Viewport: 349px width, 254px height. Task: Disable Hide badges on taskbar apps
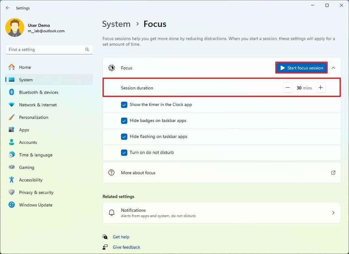coord(124,121)
